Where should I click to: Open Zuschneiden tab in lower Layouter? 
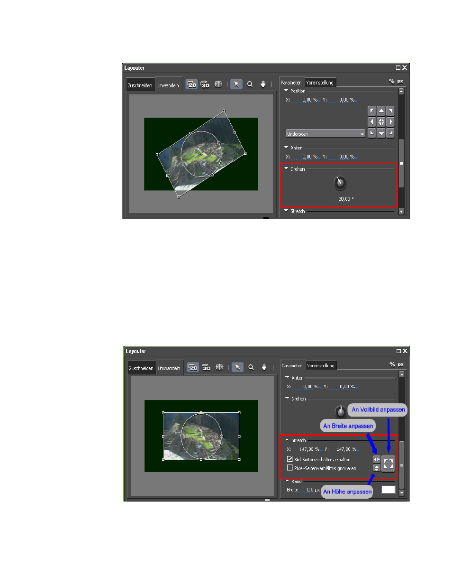pyautogui.click(x=141, y=368)
